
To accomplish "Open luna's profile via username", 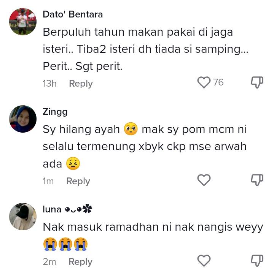I will (52, 209).
